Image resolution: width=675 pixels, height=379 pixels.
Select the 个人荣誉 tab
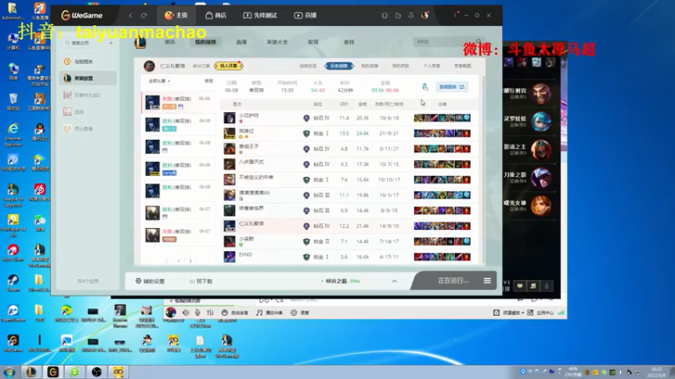pos(431,66)
